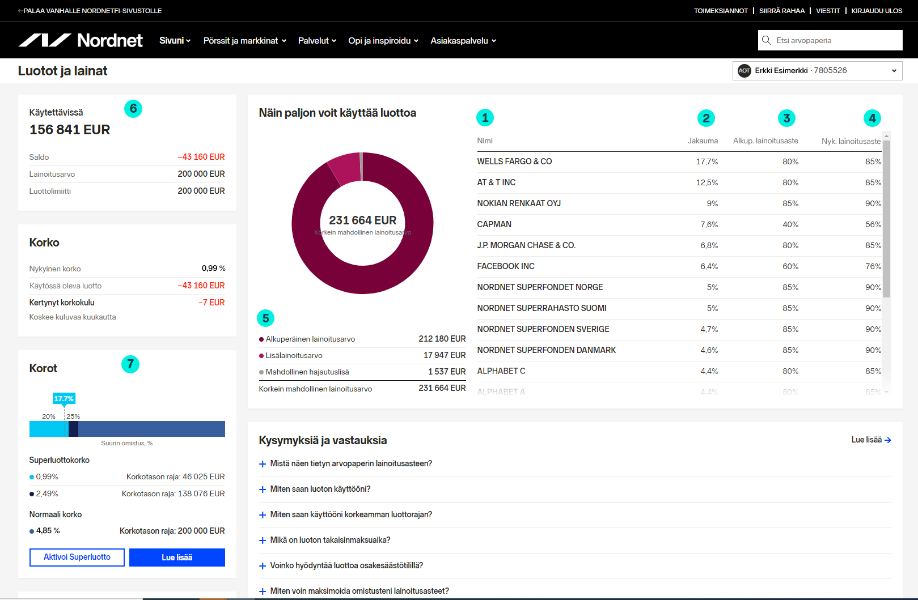This screenshot has height=600, width=918.
Task: Select the AT & T INC row
Action: (679, 183)
